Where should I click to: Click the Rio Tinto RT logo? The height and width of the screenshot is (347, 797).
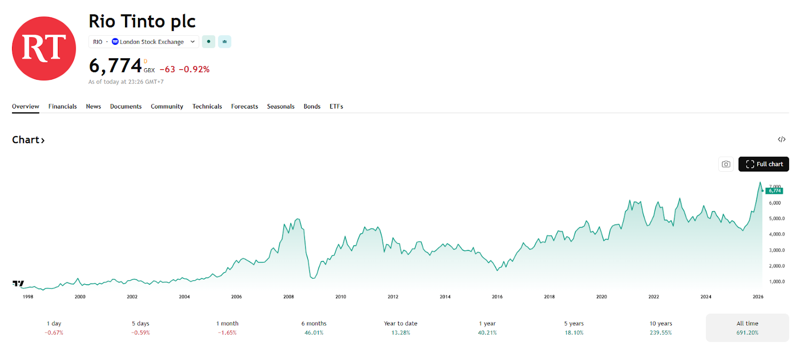pyautogui.click(x=44, y=48)
